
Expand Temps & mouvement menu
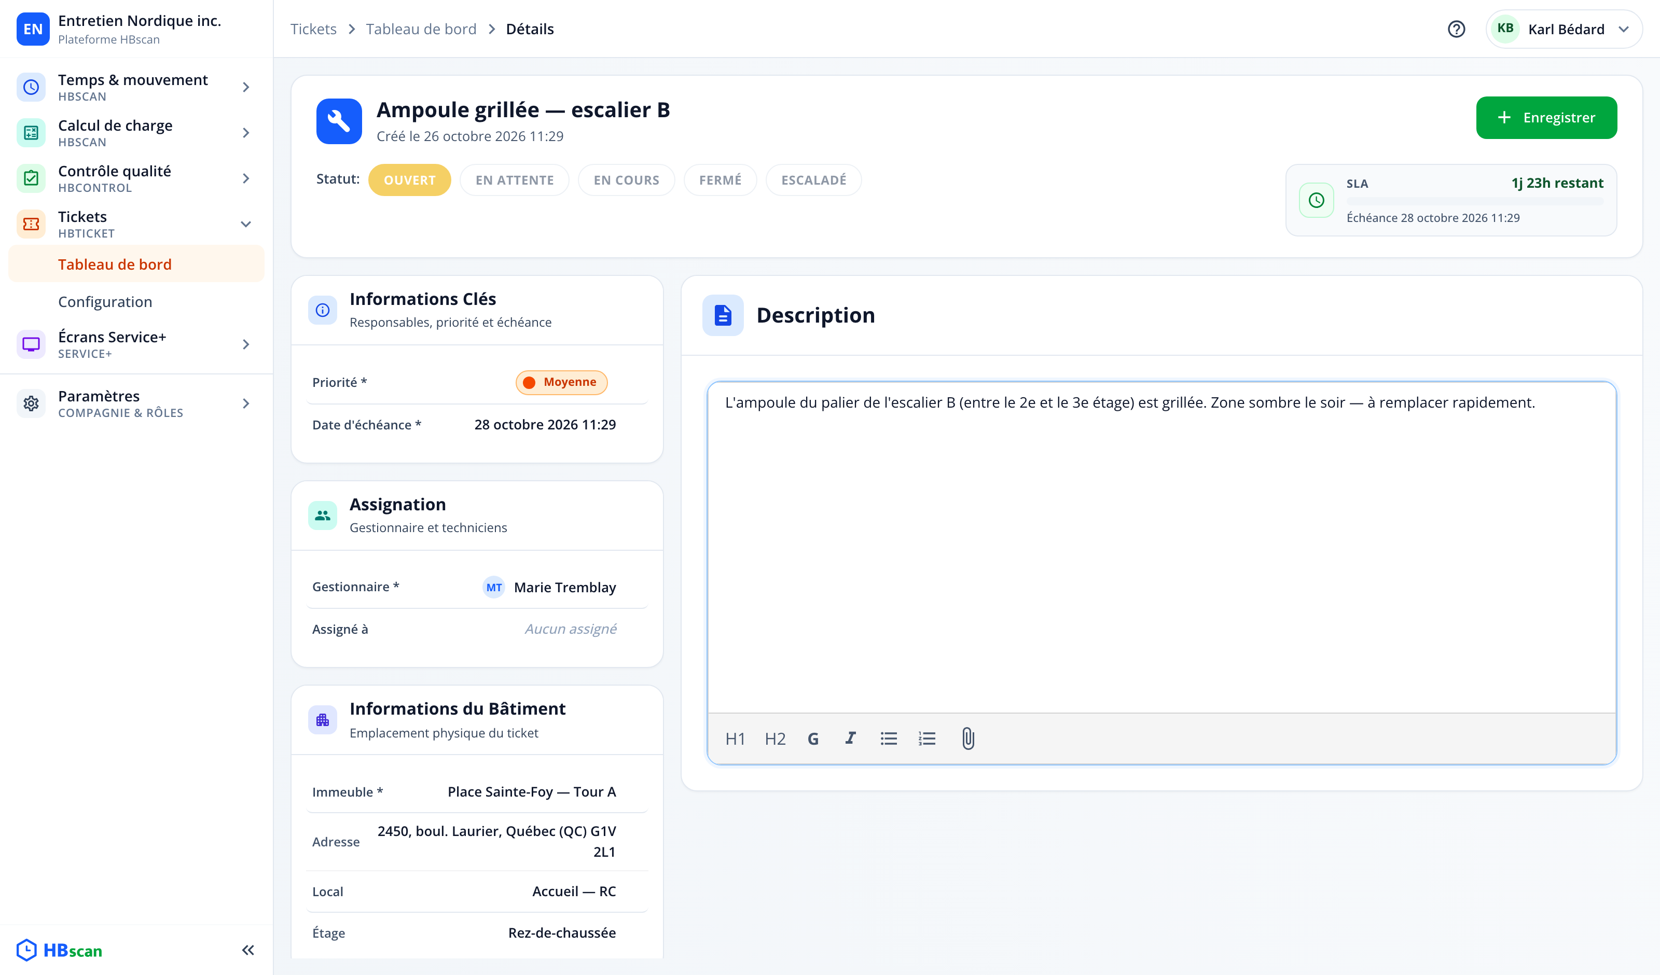(136, 87)
